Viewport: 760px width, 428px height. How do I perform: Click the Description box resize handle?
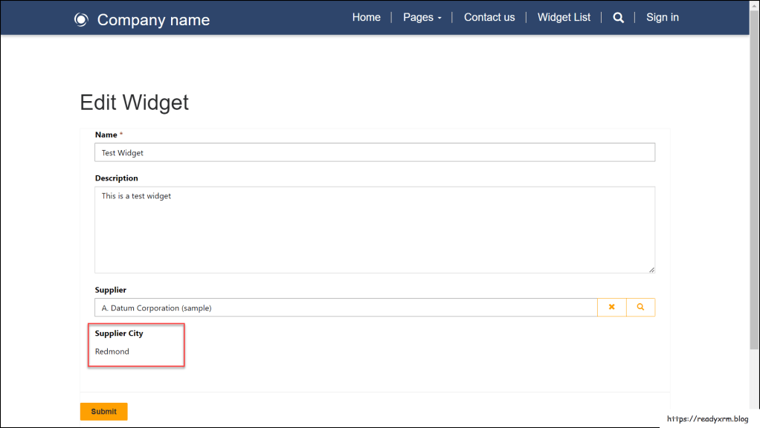tap(651, 270)
